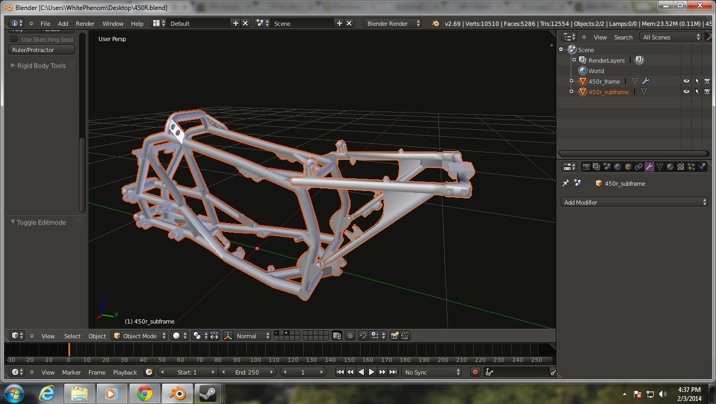The image size is (716, 404).
Task: Open Google Chrome from the taskbar
Action: click(x=145, y=393)
